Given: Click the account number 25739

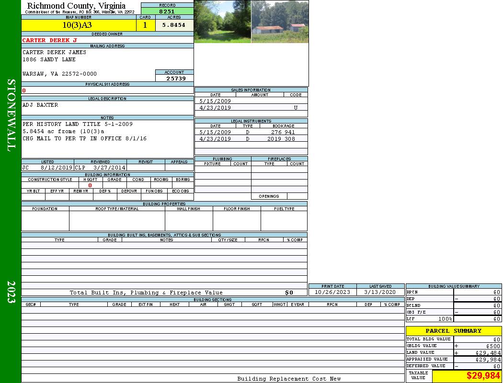Looking at the screenshot, I should (176, 78).
